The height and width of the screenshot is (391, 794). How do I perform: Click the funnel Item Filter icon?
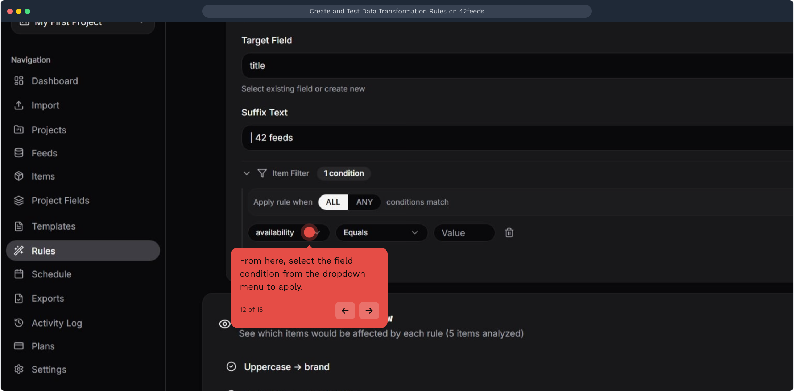point(262,173)
